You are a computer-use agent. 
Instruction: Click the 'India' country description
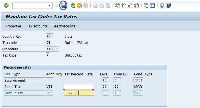tap(68, 37)
